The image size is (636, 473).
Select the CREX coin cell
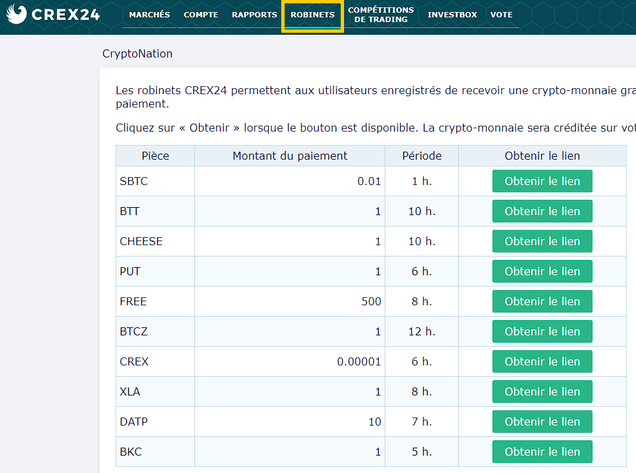tap(156, 361)
